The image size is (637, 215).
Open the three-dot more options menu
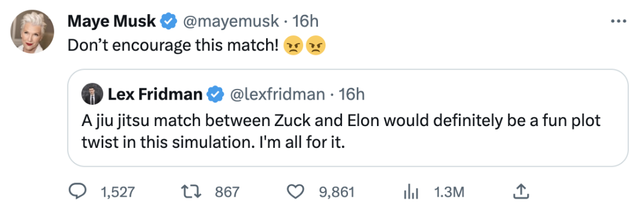pyautogui.click(x=618, y=20)
